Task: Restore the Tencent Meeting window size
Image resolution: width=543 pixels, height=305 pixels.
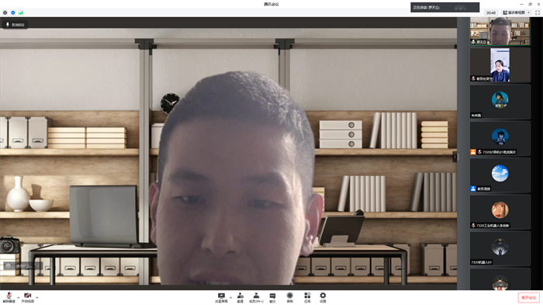Action: [x=530, y=4]
